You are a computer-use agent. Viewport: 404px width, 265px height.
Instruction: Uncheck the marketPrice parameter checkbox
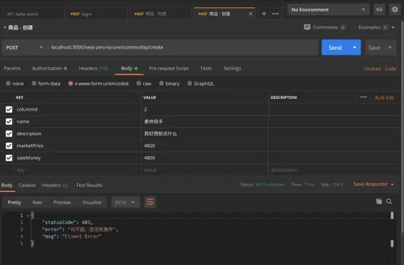(9, 146)
